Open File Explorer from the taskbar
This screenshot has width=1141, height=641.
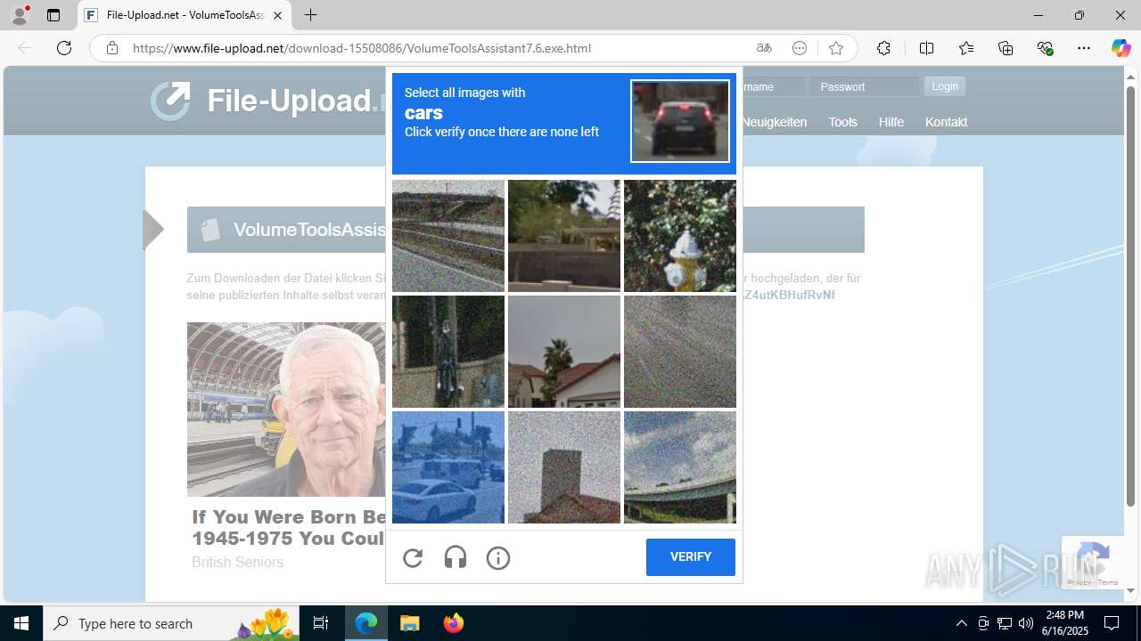click(x=410, y=623)
